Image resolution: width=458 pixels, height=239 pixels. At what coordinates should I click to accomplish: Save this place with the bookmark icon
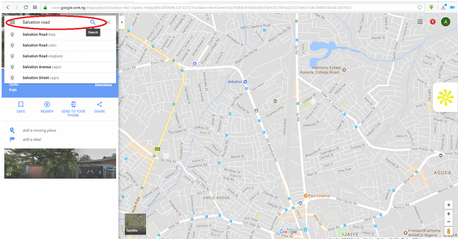pyautogui.click(x=21, y=106)
